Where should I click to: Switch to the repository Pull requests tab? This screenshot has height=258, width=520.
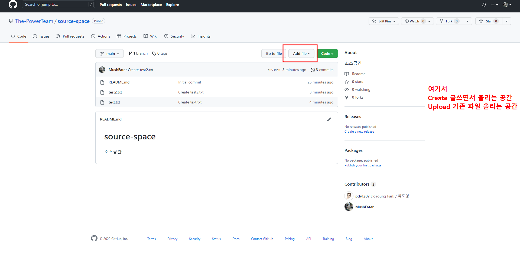pyautogui.click(x=70, y=36)
